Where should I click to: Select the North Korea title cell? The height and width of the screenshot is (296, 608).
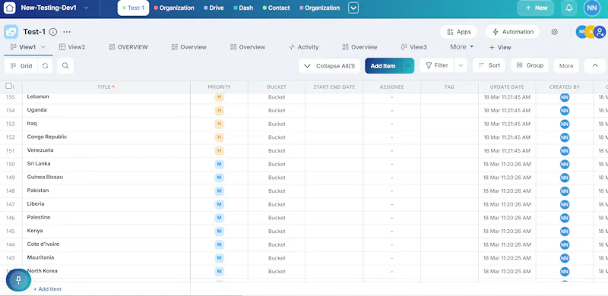coord(106,271)
